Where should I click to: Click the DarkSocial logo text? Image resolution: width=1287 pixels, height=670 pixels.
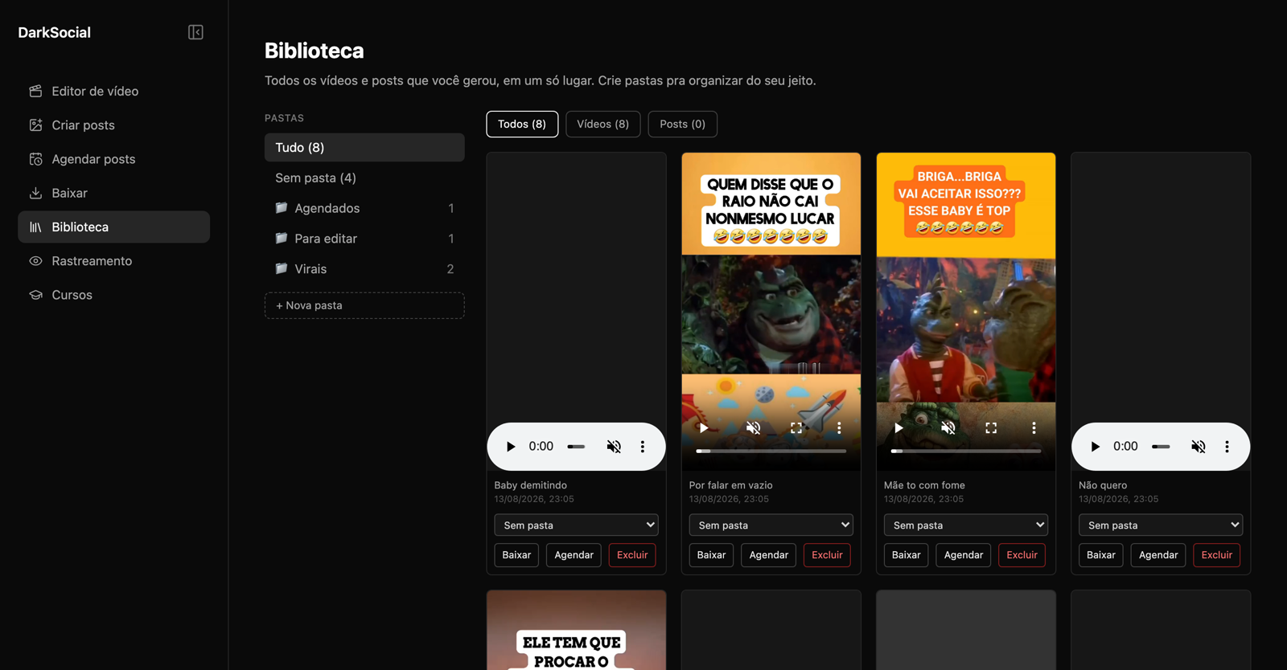click(54, 32)
